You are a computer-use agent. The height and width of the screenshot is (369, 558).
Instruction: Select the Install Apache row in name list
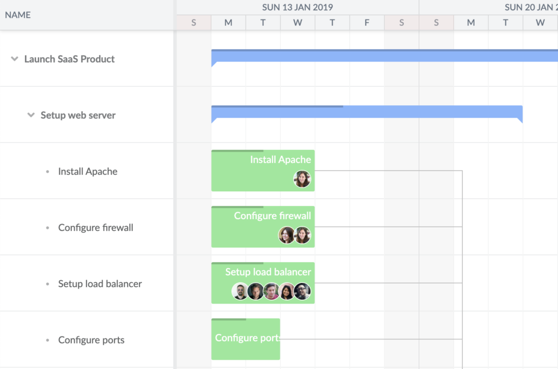click(x=88, y=171)
